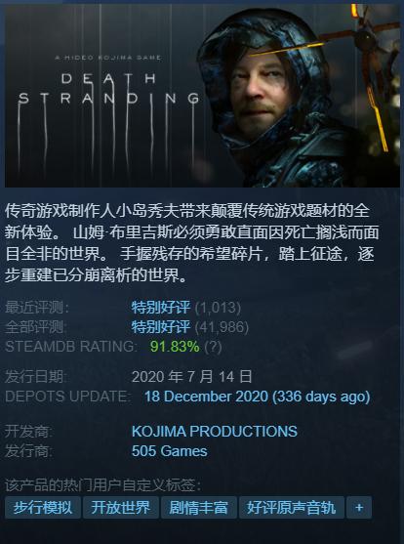The width and height of the screenshot is (404, 544).
Task: Click the DEATH STRANDING logo title text
Action: [x=109, y=89]
